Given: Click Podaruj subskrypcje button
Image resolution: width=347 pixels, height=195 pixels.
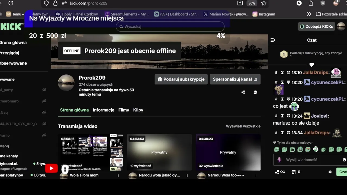Looking at the screenshot, I should pos(181,79).
